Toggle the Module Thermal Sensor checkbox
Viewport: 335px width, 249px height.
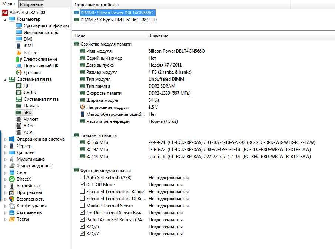pos(82,205)
